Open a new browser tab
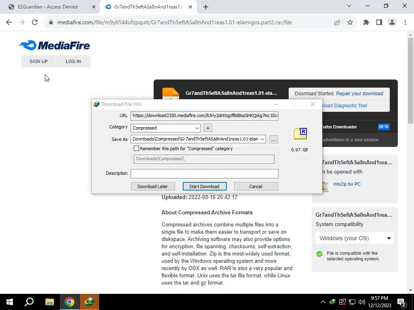Screen dimensions: 414x310 click(206, 7)
